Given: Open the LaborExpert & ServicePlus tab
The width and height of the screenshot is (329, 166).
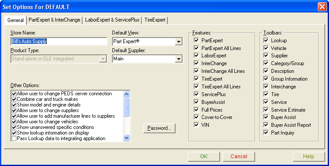Looking at the screenshot, I should tap(112, 20).
